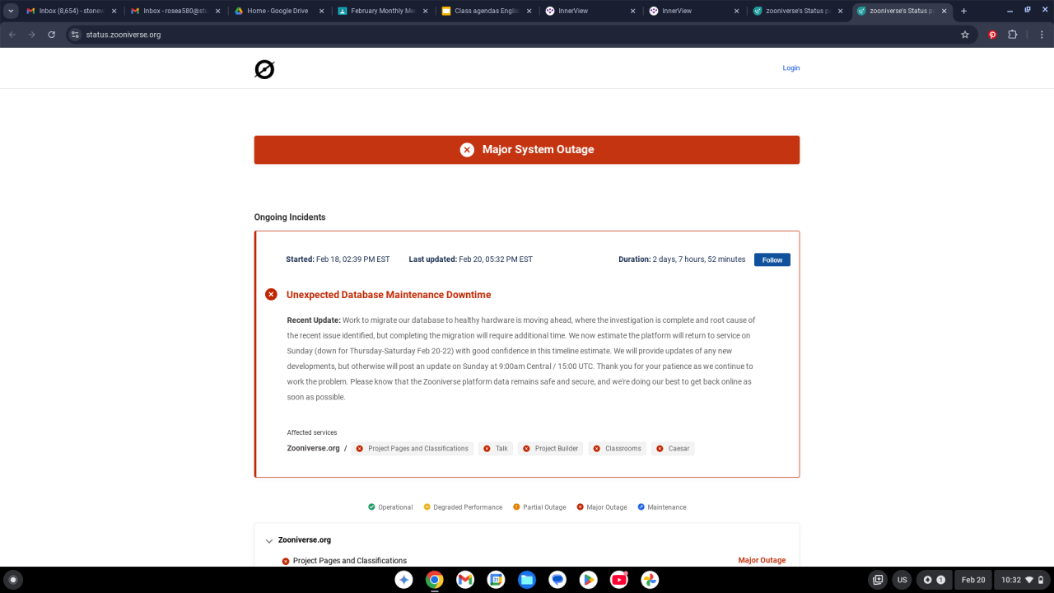Open the Chrome three-dot menu
This screenshot has width=1054, height=593.
pyautogui.click(x=1042, y=35)
